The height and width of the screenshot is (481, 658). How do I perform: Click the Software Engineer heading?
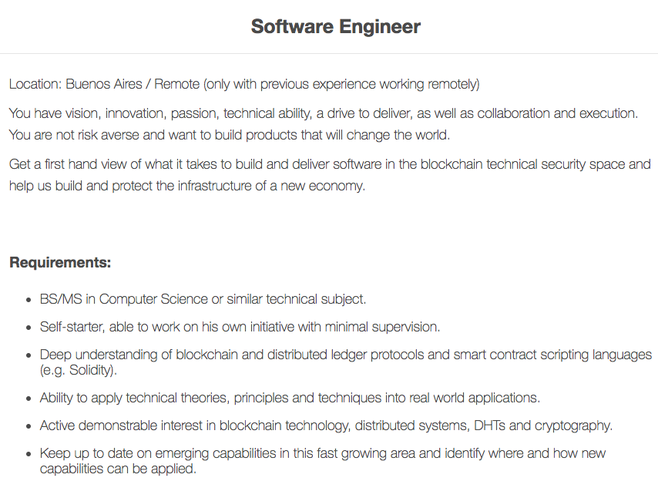[336, 27]
